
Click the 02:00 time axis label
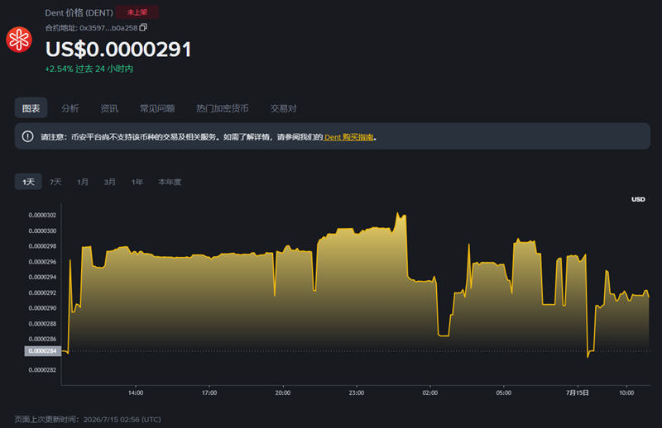coord(430,392)
